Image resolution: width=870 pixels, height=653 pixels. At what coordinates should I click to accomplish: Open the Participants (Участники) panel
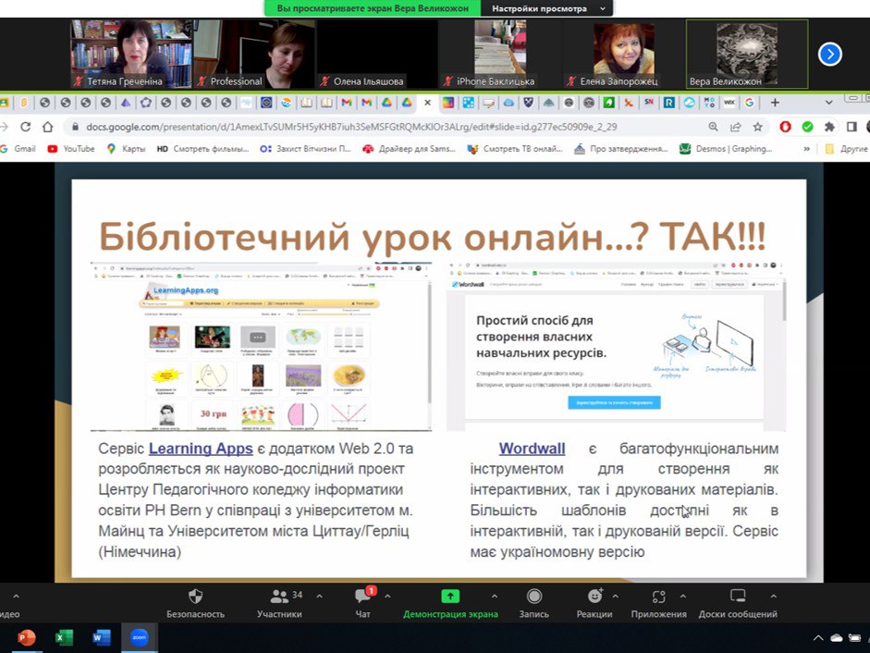click(x=279, y=597)
